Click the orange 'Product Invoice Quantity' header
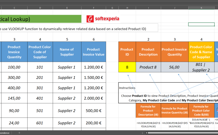Viewport: 218px width, 135px height. [x=175, y=52]
